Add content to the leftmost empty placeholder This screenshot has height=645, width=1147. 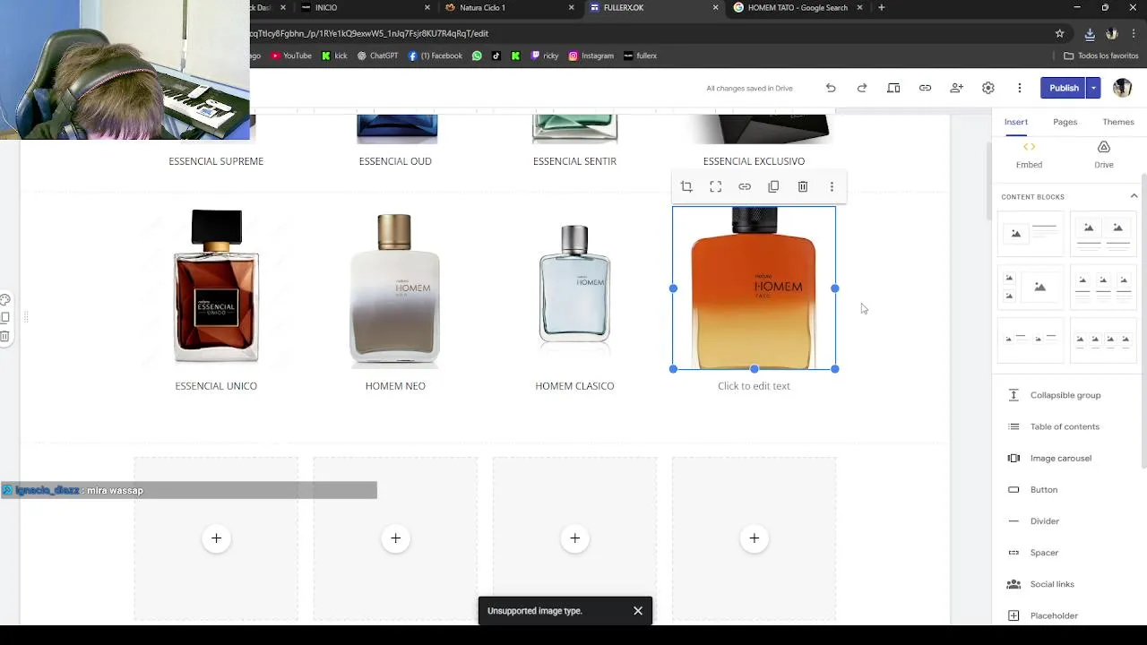[x=216, y=538]
